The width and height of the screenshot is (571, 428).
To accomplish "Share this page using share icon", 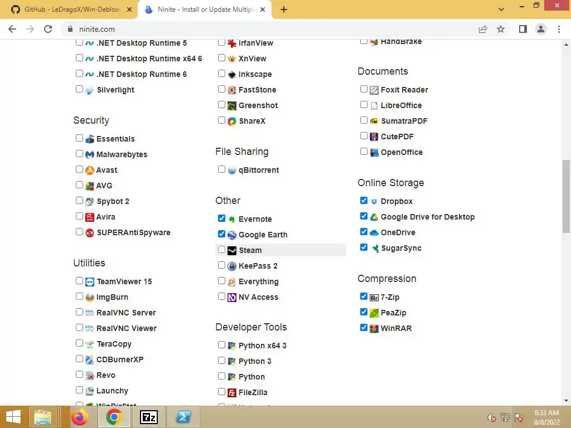I will (x=483, y=29).
